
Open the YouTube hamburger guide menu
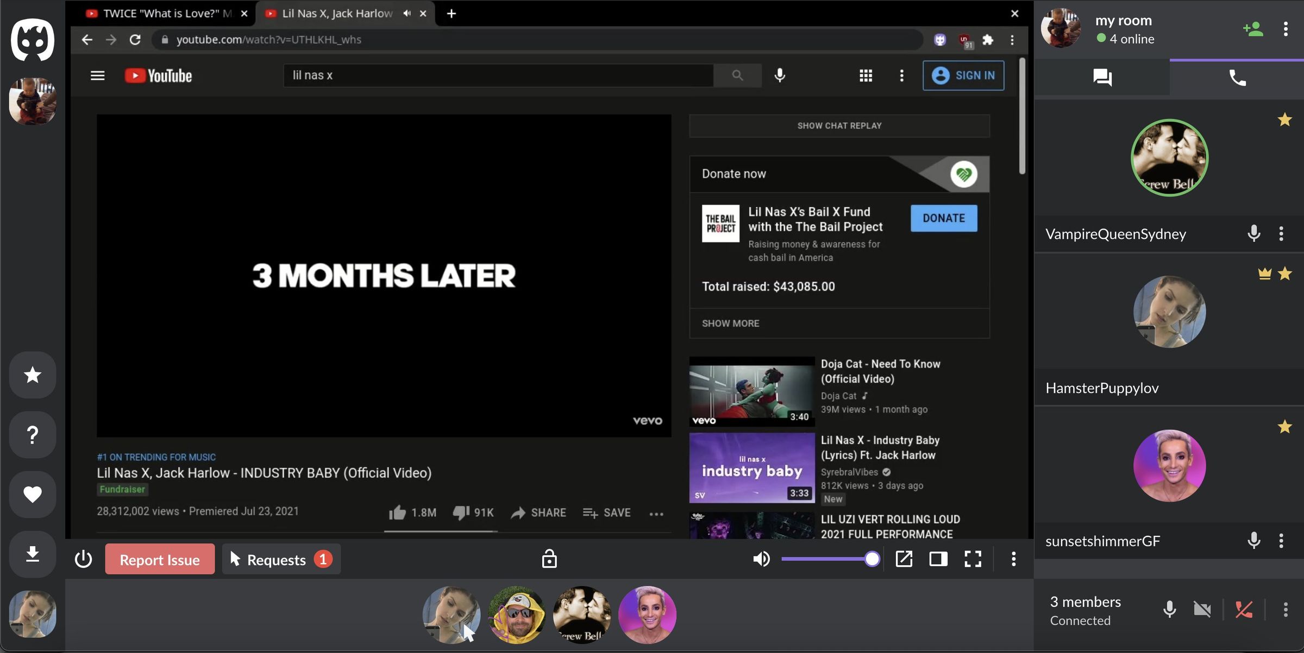click(97, 75)
